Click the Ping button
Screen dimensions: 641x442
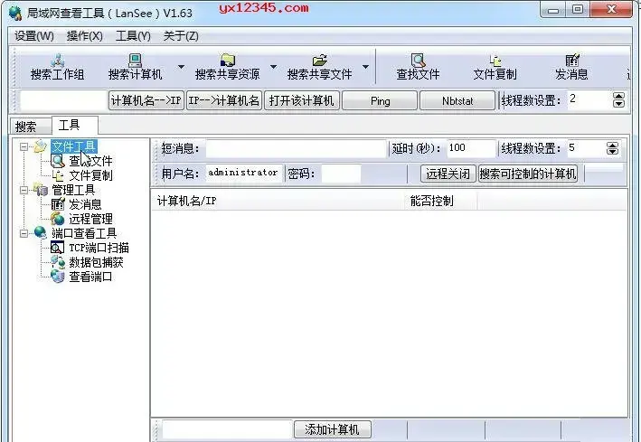[x=380, y=100]
